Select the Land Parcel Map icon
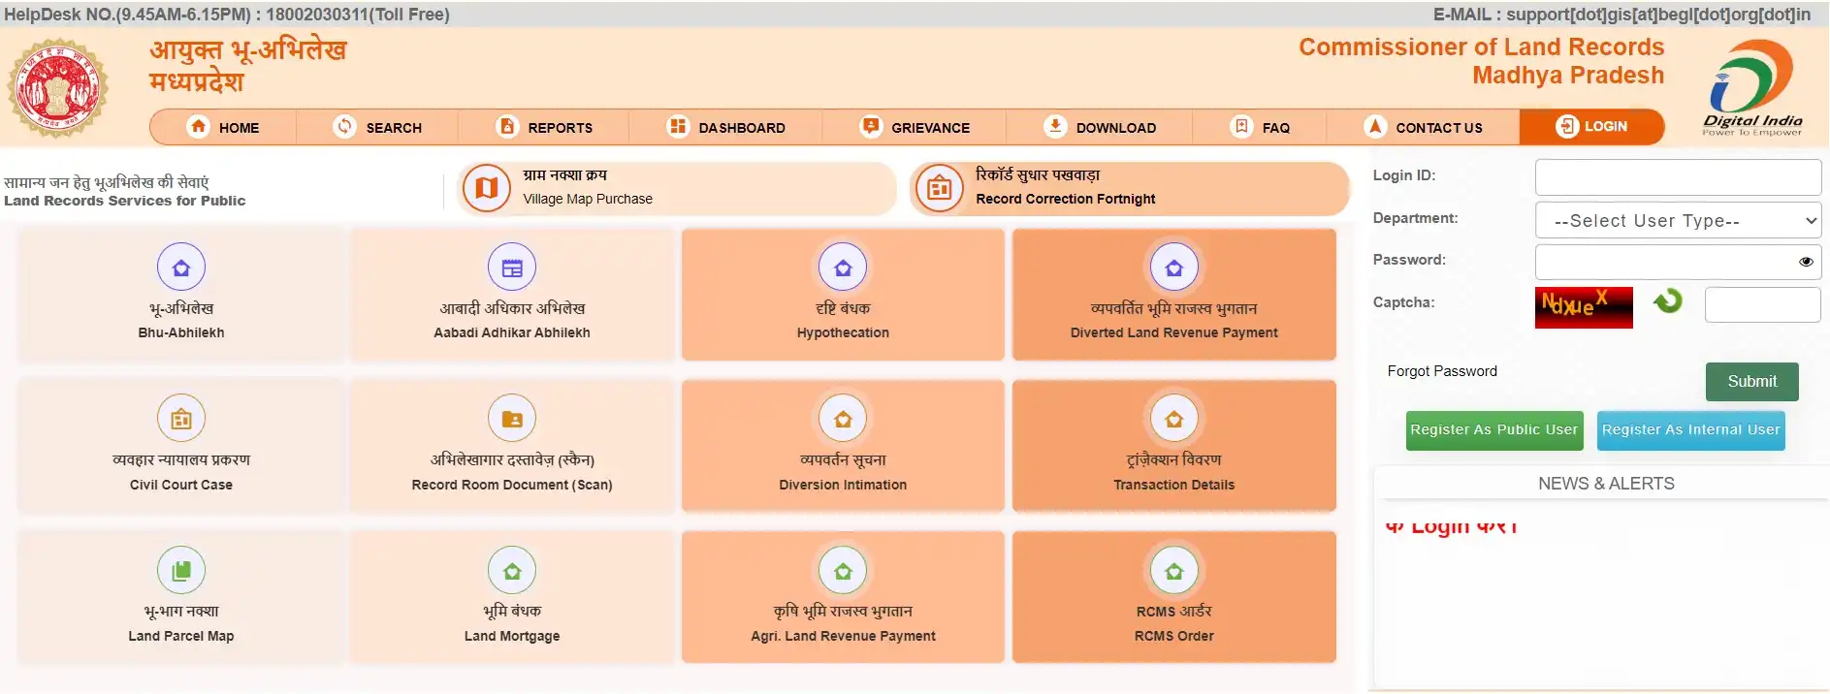The image size is (1830, 694). point(181,570)
